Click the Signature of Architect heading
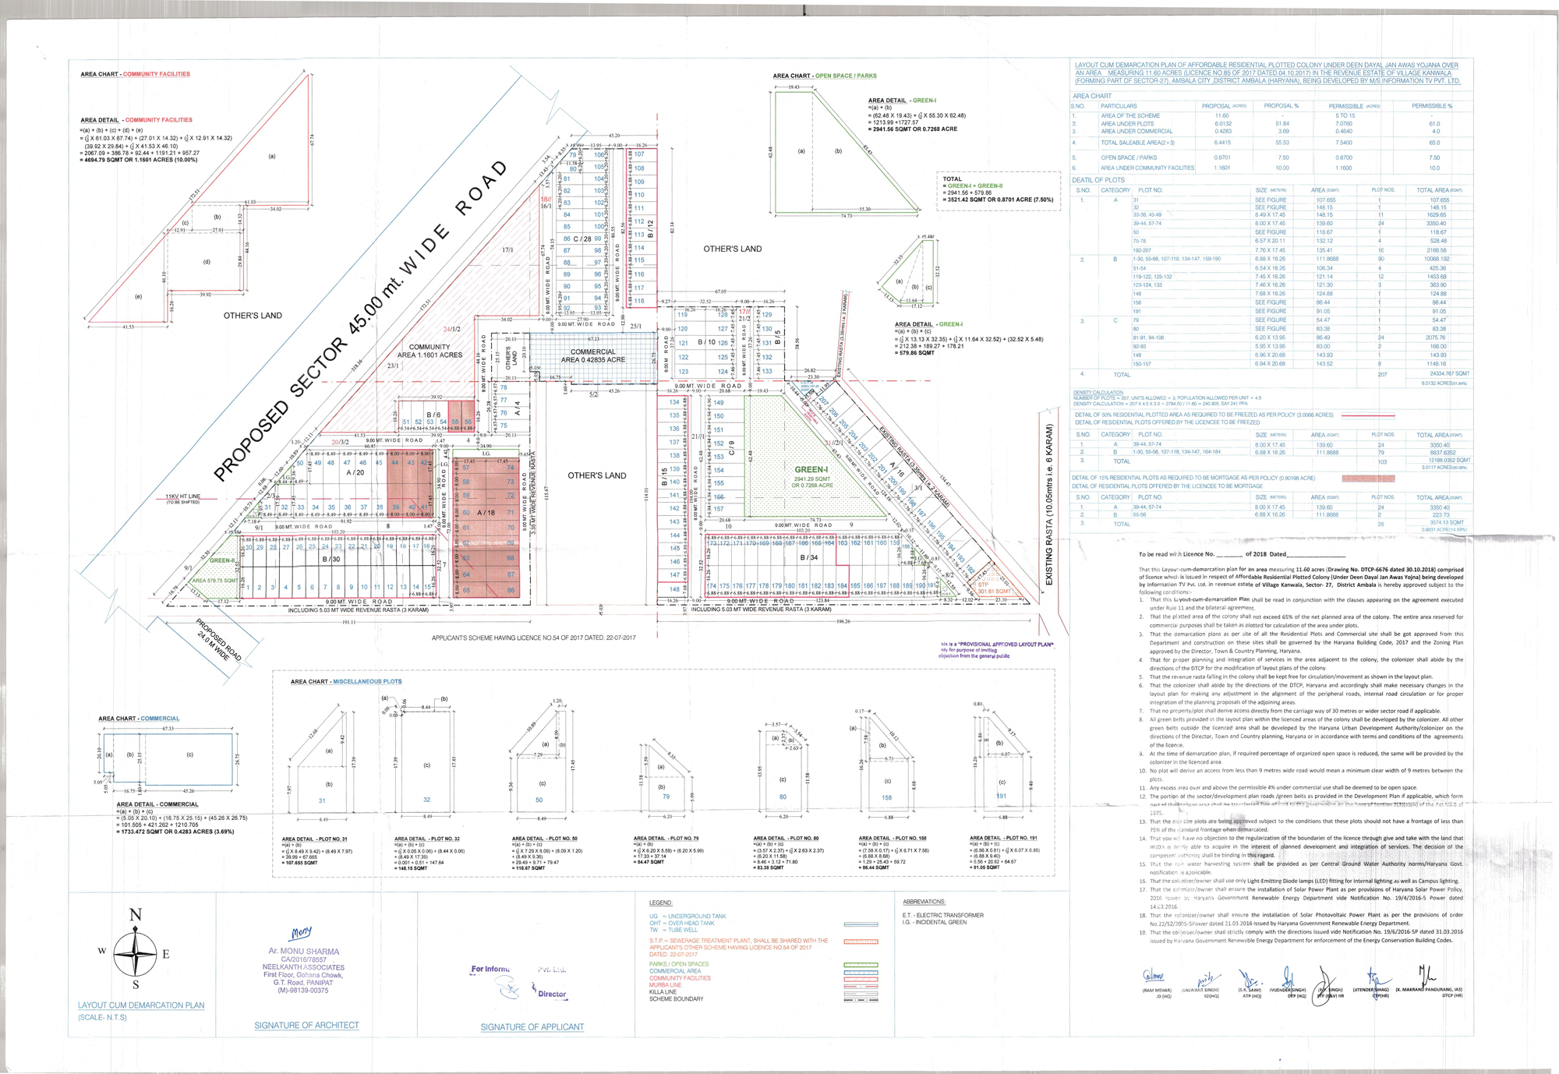Screen dimensions: 1559x1074 coord(306,1026)
